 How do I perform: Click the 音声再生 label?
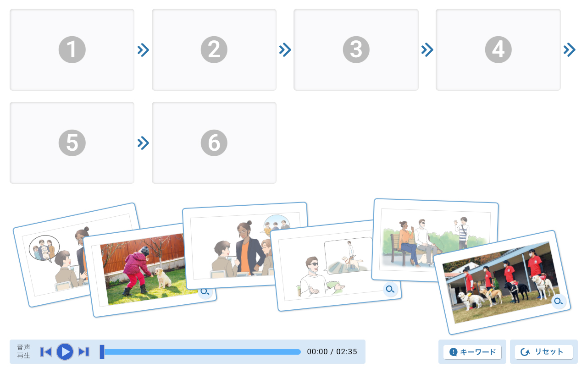point(23,351)
